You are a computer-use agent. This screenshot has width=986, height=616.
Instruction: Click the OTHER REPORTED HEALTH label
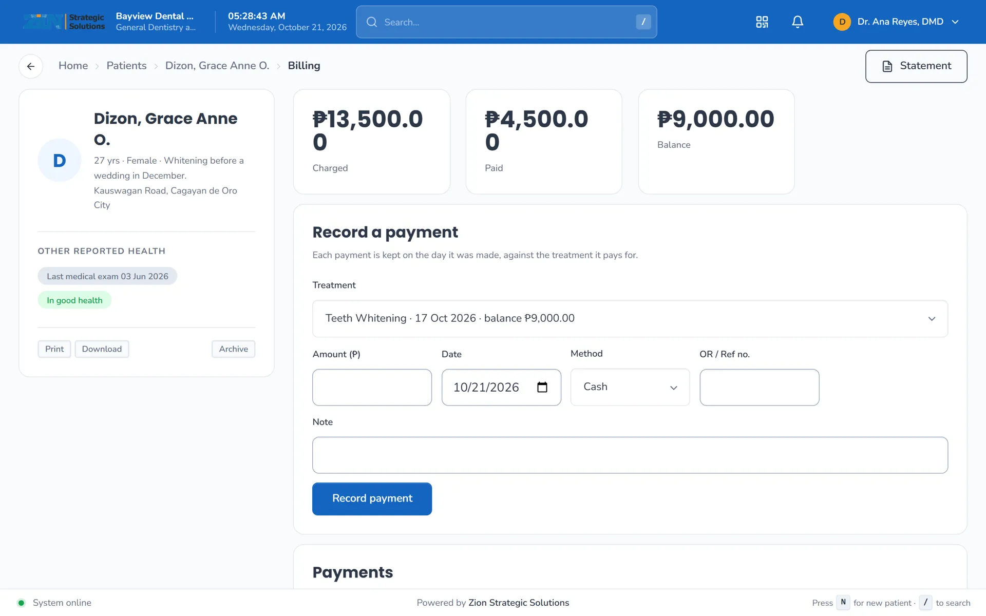pos(102,251)
